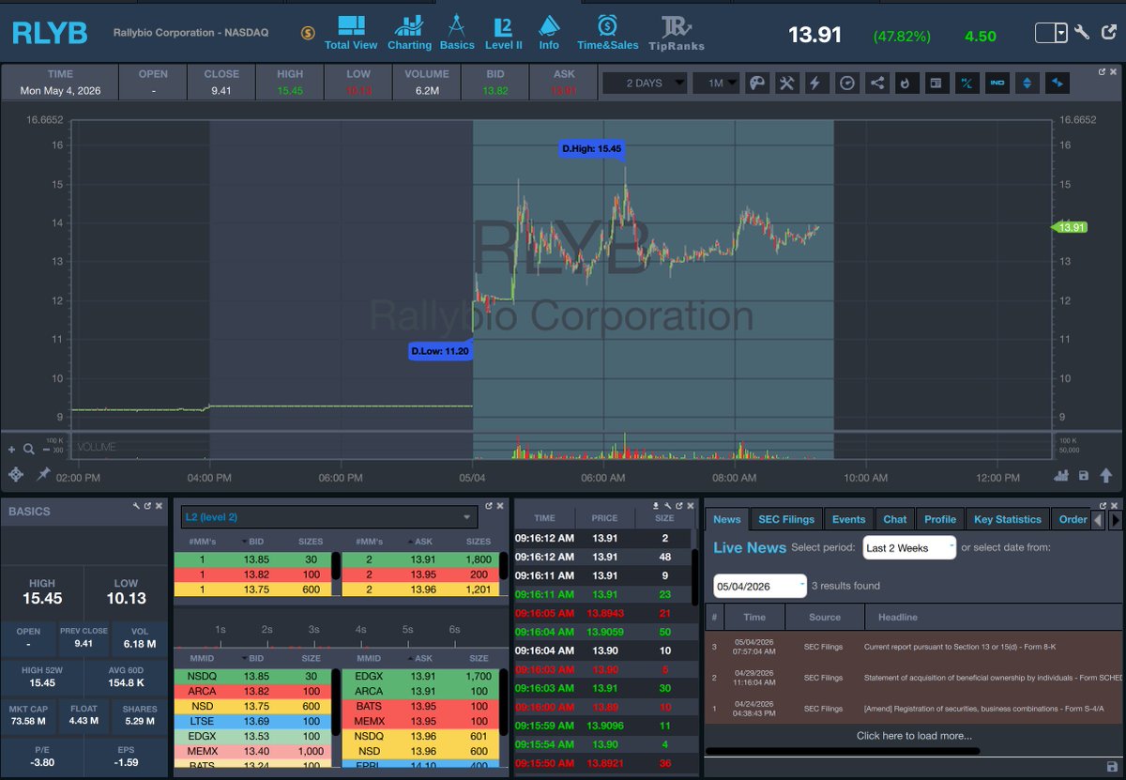Close the Level 2 panel
Viewport: 1126px width, 780px height.
(x=500, y=506)
